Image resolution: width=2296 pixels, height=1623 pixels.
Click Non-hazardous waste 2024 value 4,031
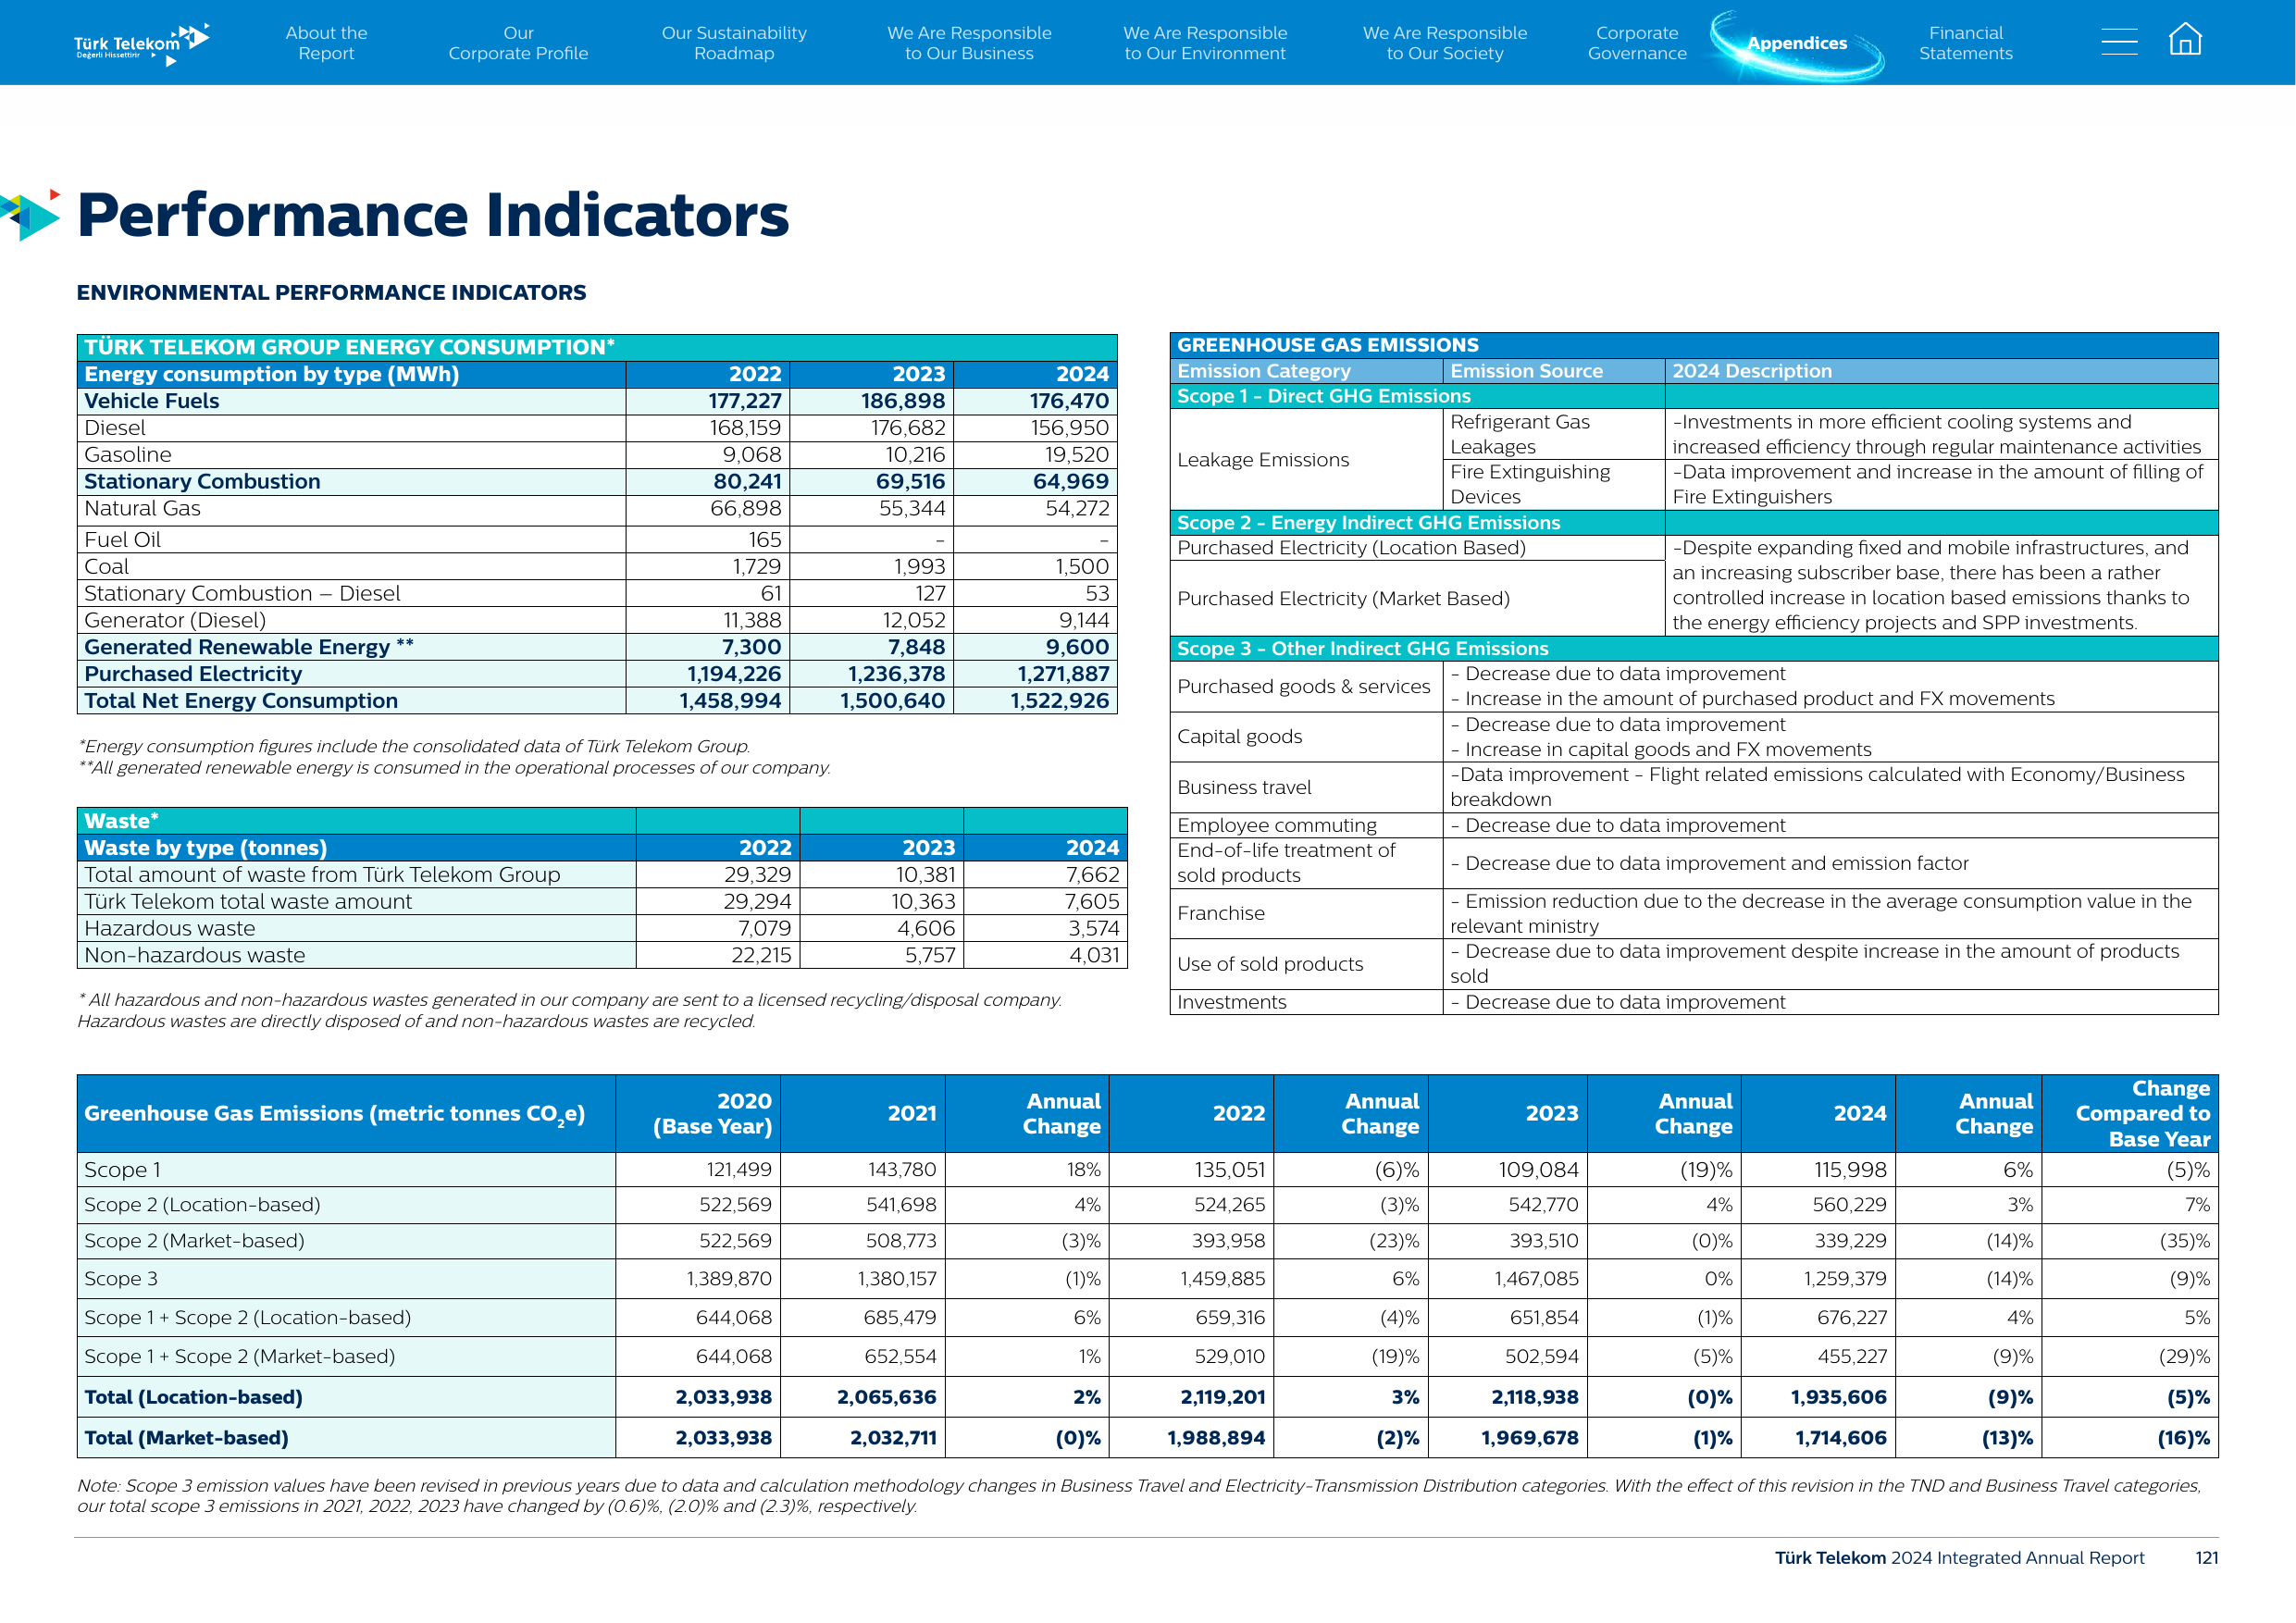pos(1094,955)
